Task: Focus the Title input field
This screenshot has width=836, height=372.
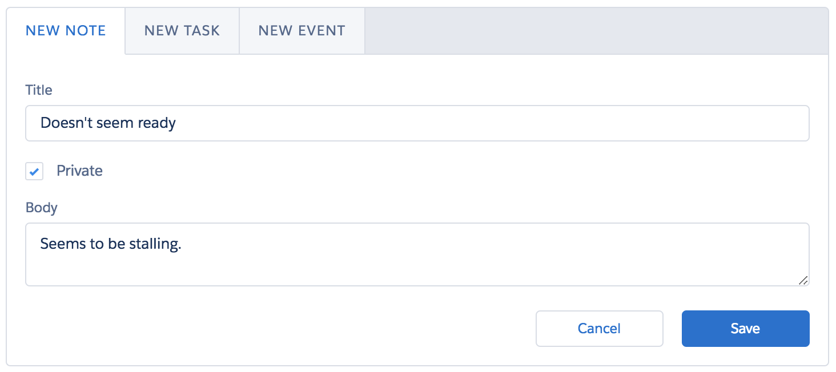Action: pos(417,123)
